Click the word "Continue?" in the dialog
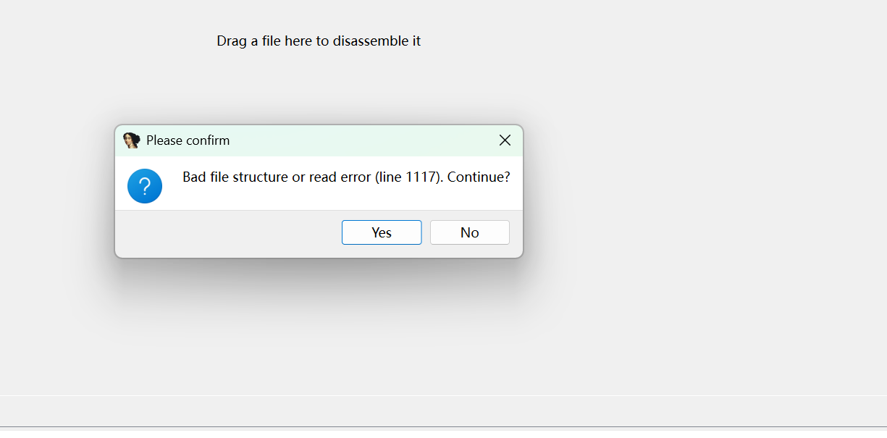887x438 pixels. (479, 177)
